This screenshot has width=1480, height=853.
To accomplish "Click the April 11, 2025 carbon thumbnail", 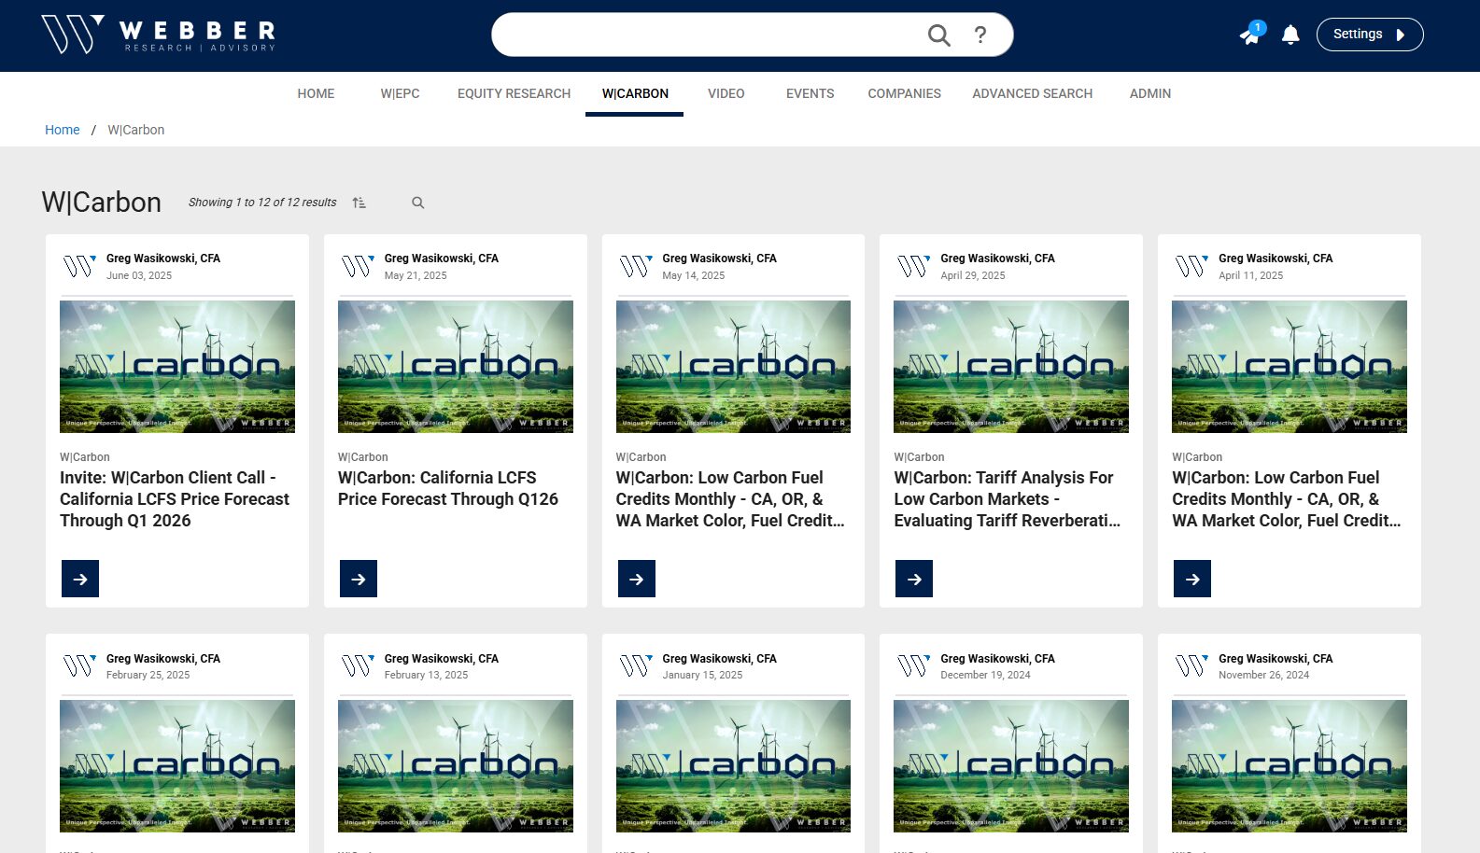I will (1290, 367).
